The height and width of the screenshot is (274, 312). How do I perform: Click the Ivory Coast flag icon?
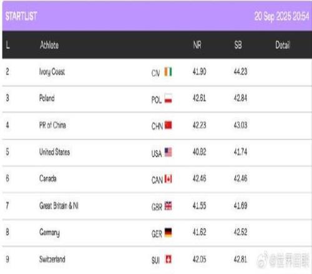coord(168,72)
